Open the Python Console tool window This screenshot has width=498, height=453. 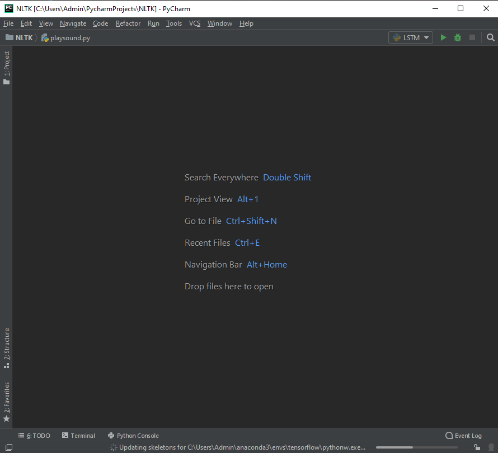(x=133, y=436)
